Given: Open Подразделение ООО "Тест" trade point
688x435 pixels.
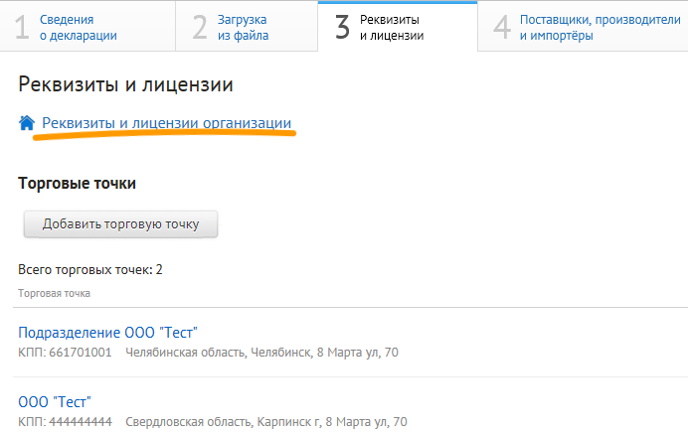Looking at the screenshot, I should point(107,333).
